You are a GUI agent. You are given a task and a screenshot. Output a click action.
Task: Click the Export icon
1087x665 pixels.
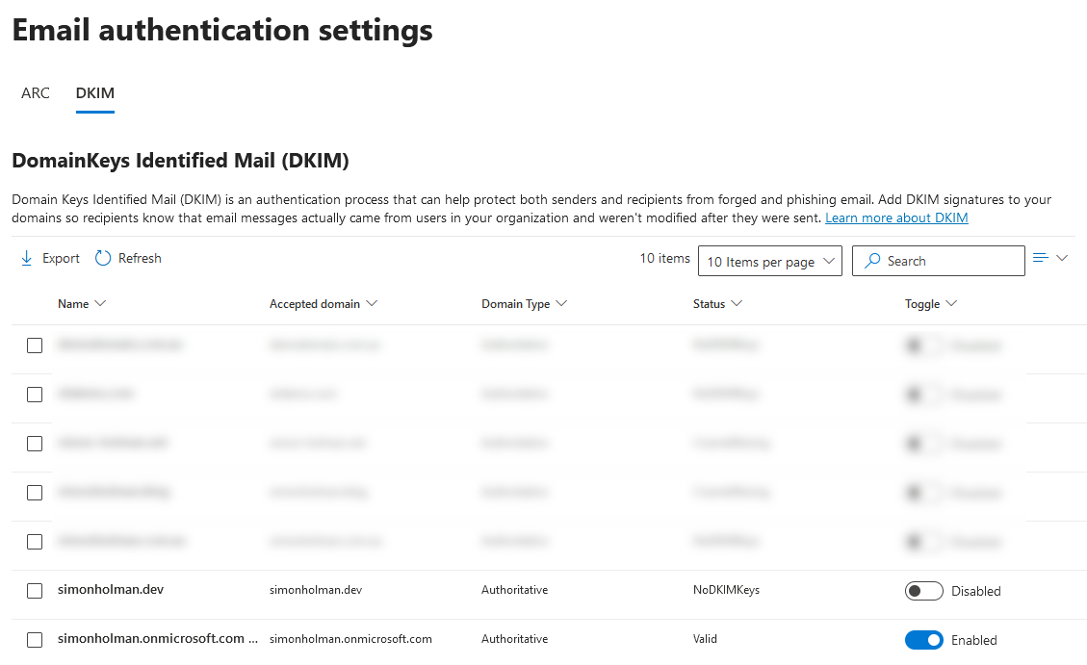[26, 258]
